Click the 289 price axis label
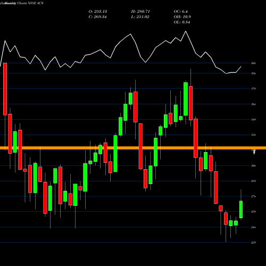 [x=253, y=181]
